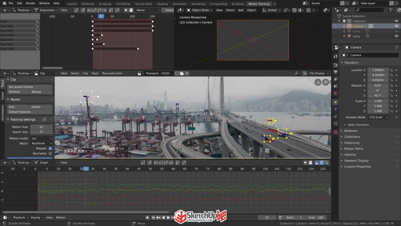Viewport: 401px width, 226px height.
Task: Switch to the Sculpting workspace tab
Action: pyautogui.click(x=105, y=4)
